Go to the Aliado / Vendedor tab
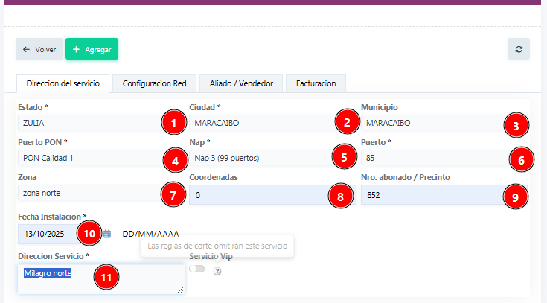The height and width of the screenshot is (303, 547). pos(241,83)
